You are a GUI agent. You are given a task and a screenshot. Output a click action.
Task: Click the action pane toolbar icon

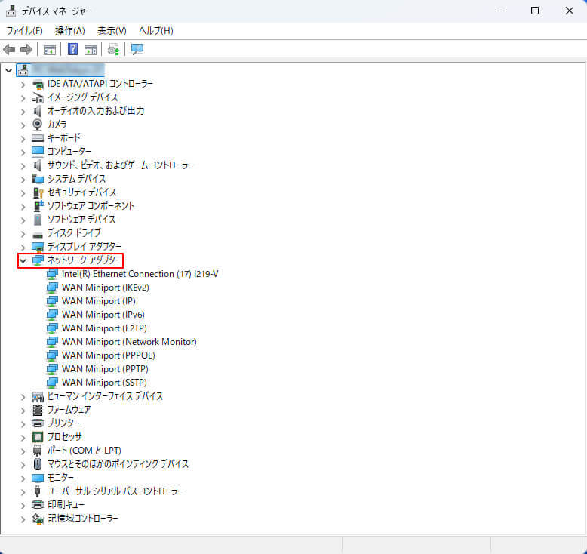pos(91,50)
